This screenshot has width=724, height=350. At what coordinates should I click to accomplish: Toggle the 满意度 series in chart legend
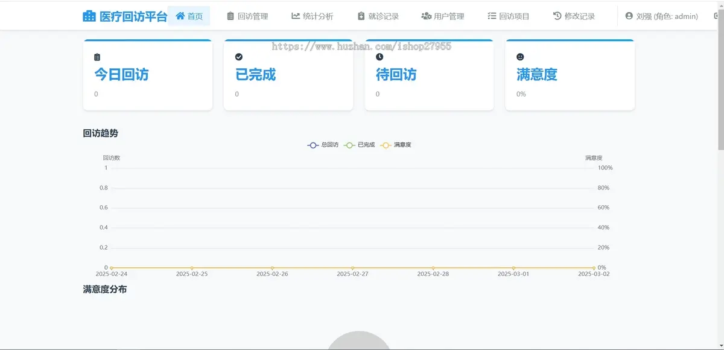(x=396, y=145)
